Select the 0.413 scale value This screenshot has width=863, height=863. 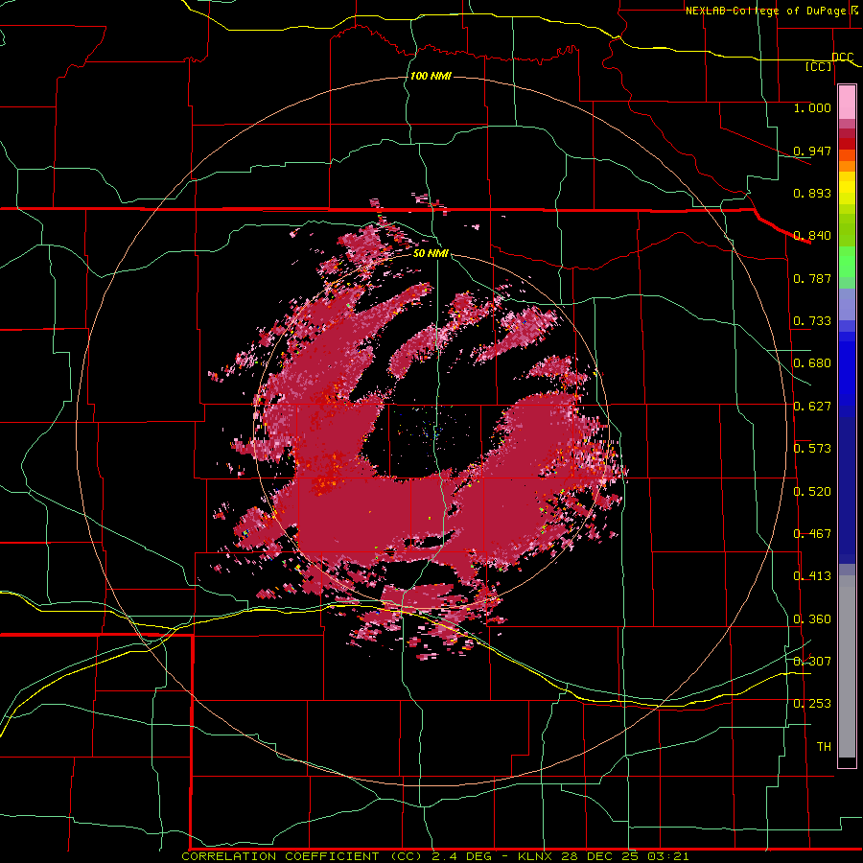pos(812,576)
